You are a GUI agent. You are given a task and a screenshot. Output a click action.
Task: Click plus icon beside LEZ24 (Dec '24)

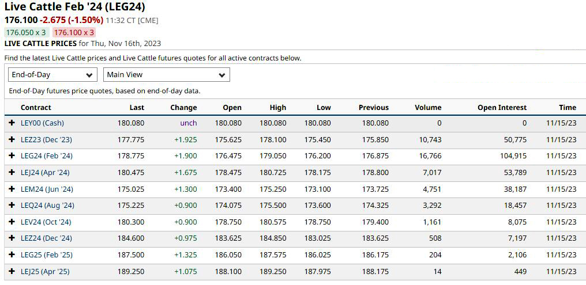12,238
